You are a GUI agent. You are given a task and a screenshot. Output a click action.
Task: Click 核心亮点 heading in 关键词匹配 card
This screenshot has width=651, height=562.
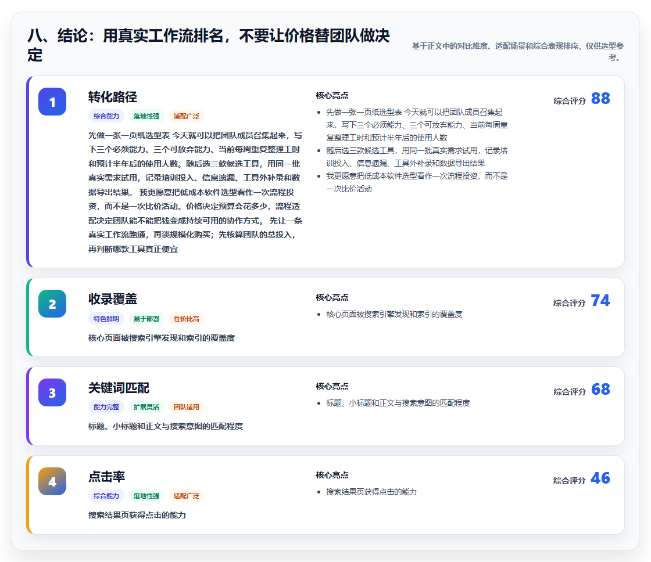332,386
